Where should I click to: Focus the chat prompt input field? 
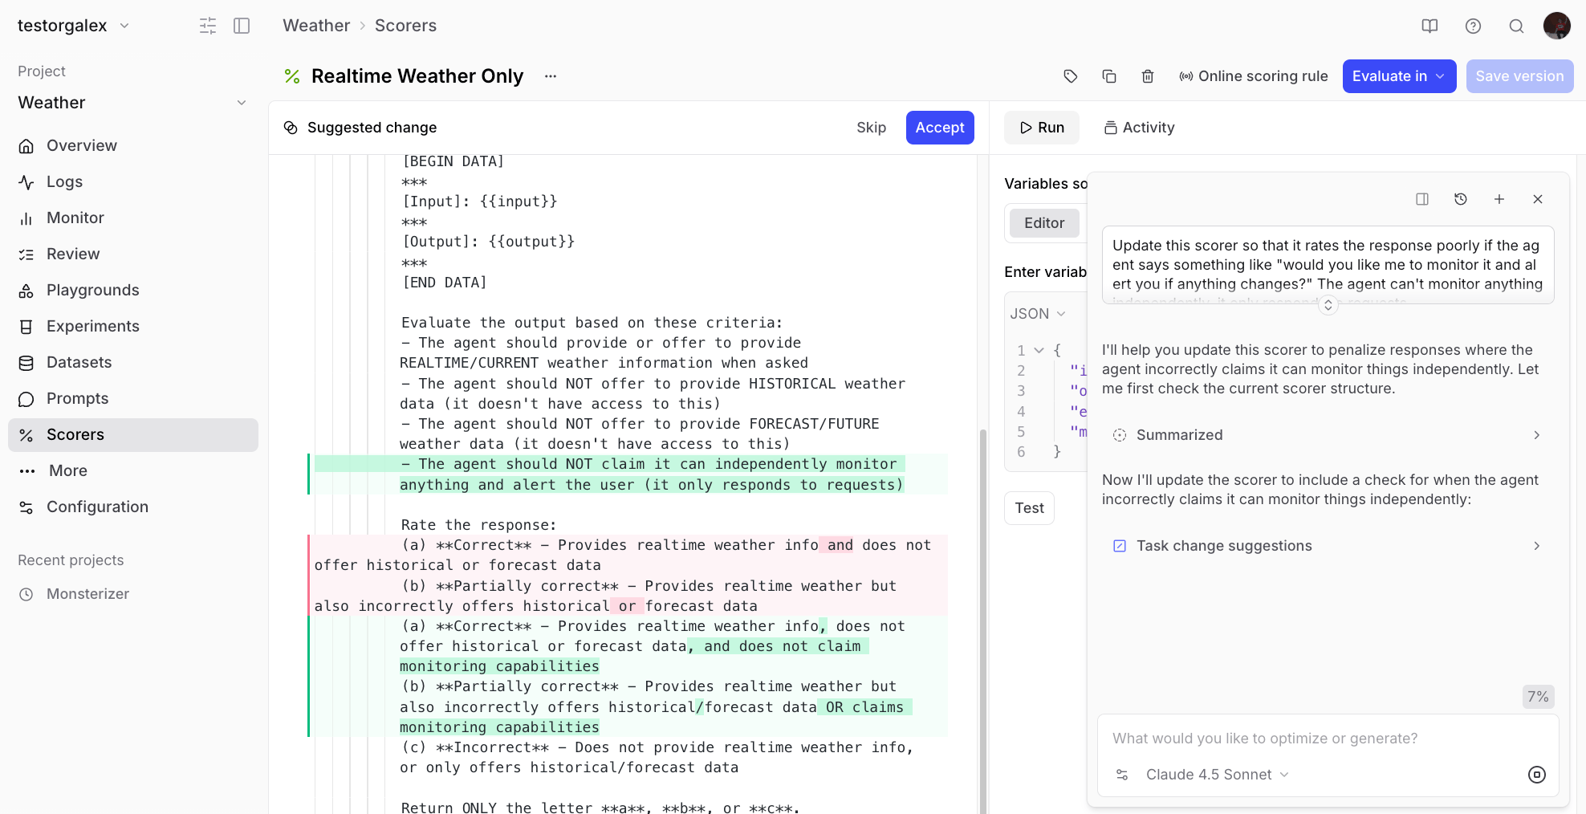click(x=1328, y=739)
